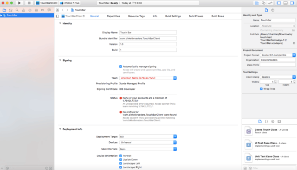This screenshot has width=297, height=170.
Task: Toggle targets list sidebar icon
Action: [x=58, y=16]
